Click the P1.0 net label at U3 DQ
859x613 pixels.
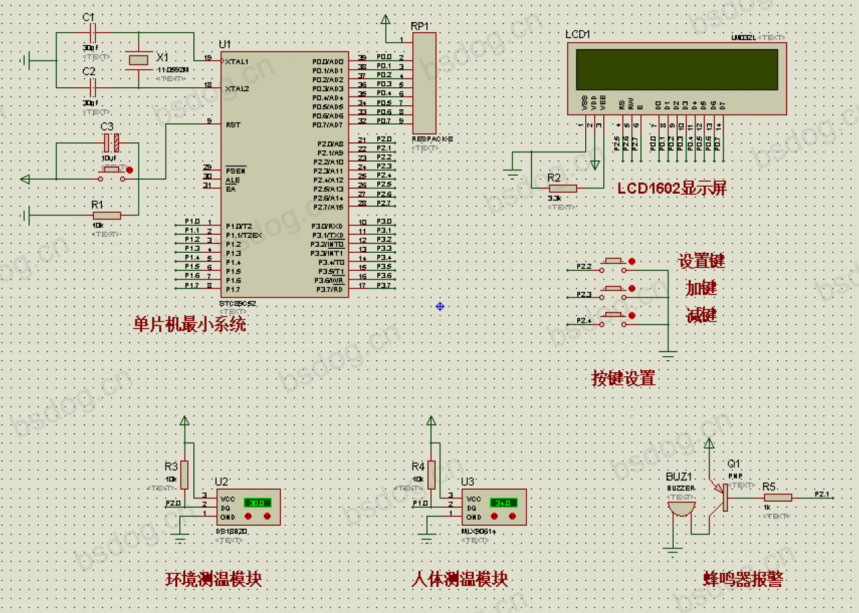420,503
